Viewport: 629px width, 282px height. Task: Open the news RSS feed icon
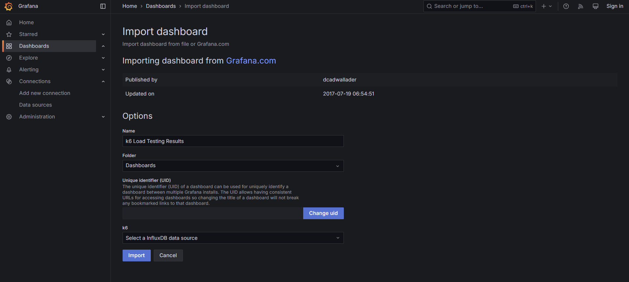pos(580,6)
